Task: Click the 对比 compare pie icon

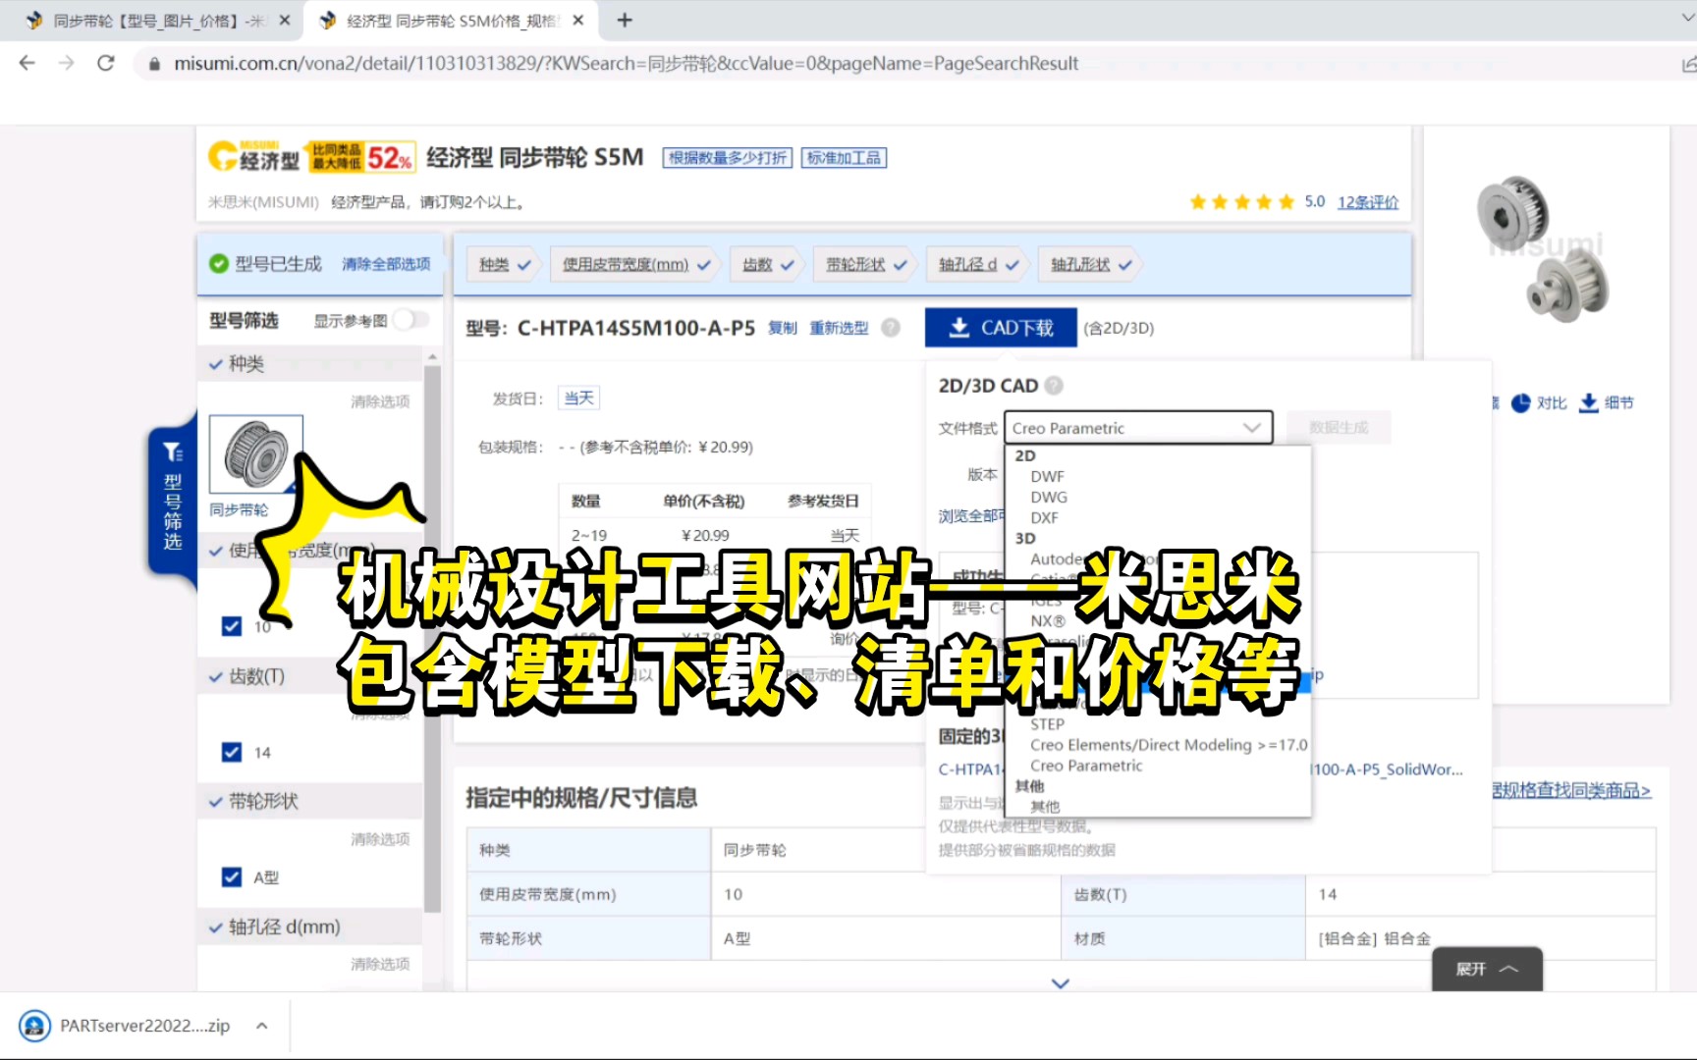Action: pos(1520,403)
